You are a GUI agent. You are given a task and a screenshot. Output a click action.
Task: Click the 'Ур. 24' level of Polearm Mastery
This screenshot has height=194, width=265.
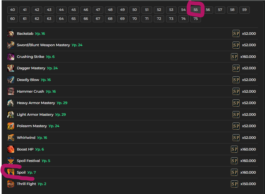[x=54, y=126]
